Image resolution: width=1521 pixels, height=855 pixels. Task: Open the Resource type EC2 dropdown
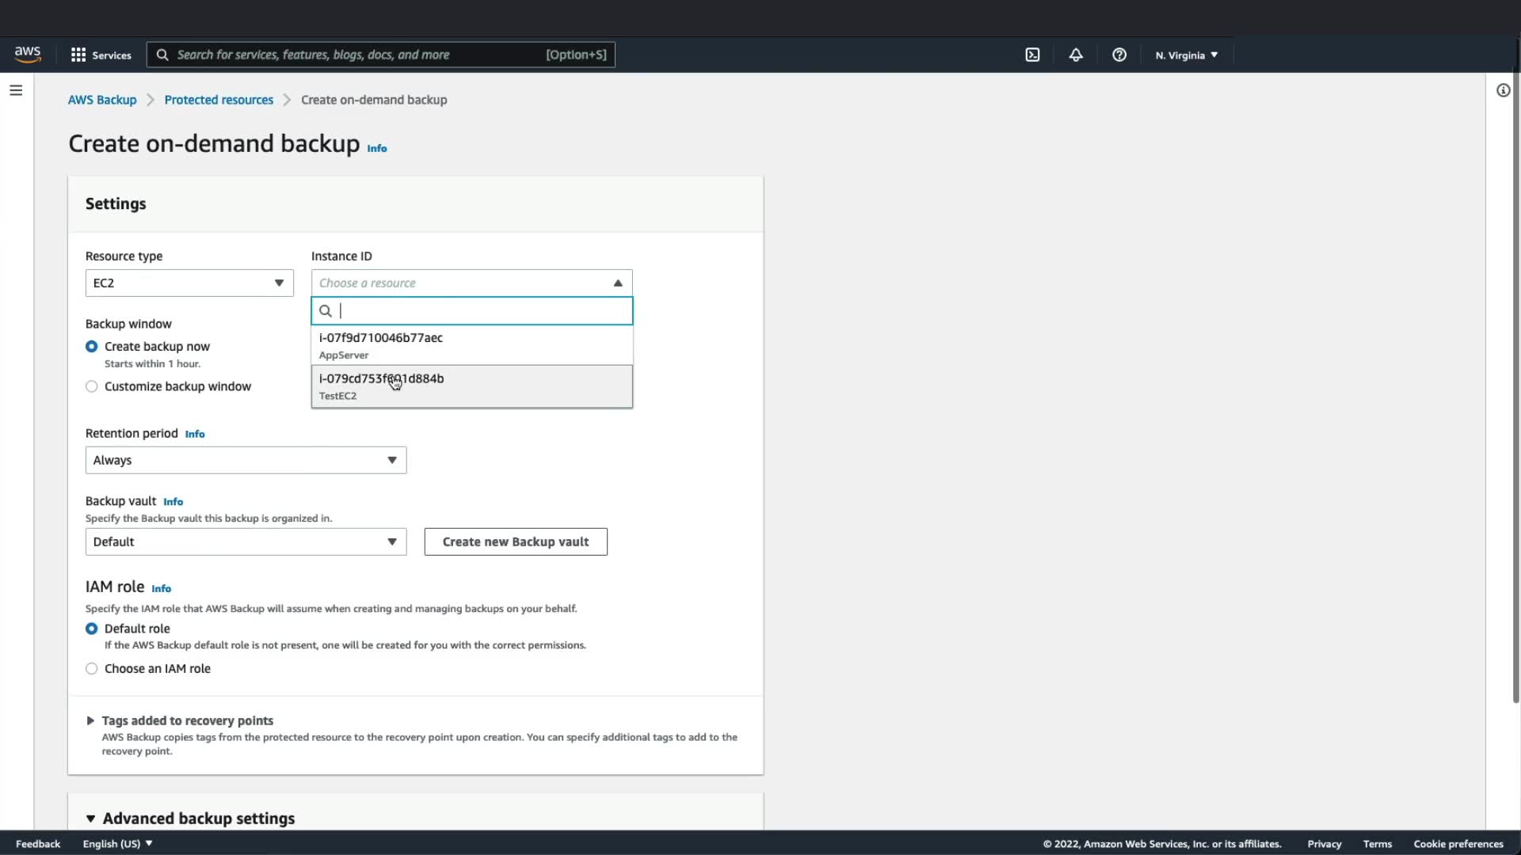[x=189, y=283]
